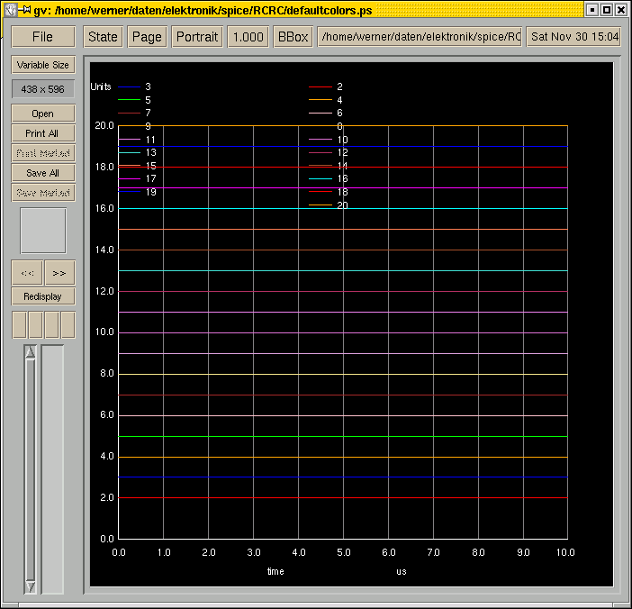This screenshot has width=632, height=609.
Task: Open the BBox page media dropdown
Action: pos(293,37)
